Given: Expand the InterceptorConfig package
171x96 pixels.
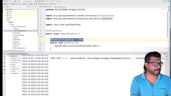Looking at the screenshot, I should tap(12, 35).
